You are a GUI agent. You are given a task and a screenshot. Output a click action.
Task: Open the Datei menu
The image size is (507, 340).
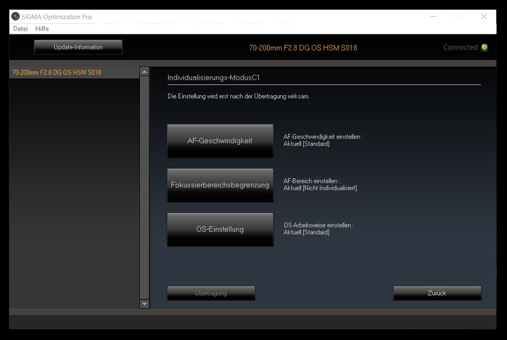coord(20,29)
